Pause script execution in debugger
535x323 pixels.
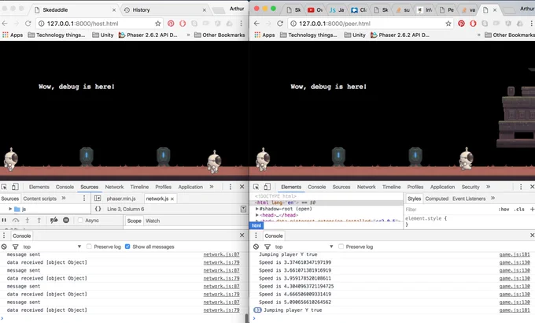[x=4, y=221]
